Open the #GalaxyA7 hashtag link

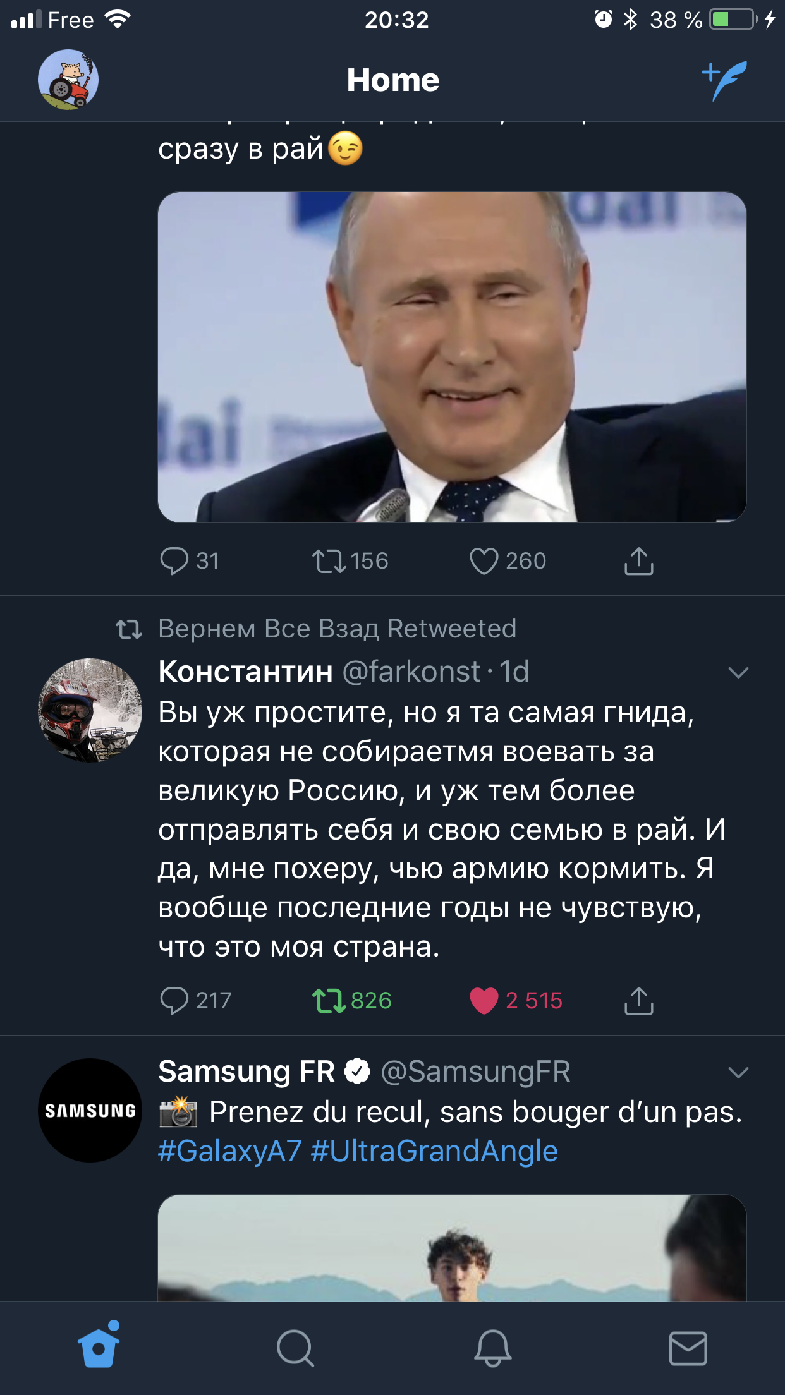(230, 1151)
